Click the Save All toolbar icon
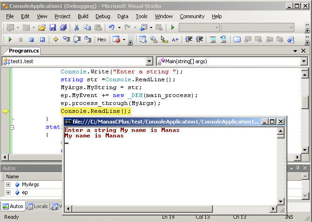The height and width of the screenshot is (222, 312). [x=62, y=28]
